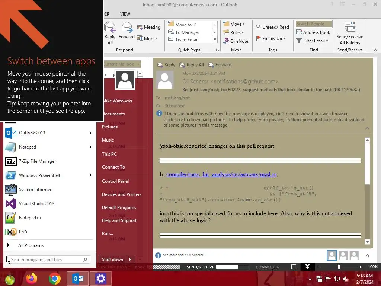
Task: Open Control Panel from Start menu
Action: click(x=115, y=181)
